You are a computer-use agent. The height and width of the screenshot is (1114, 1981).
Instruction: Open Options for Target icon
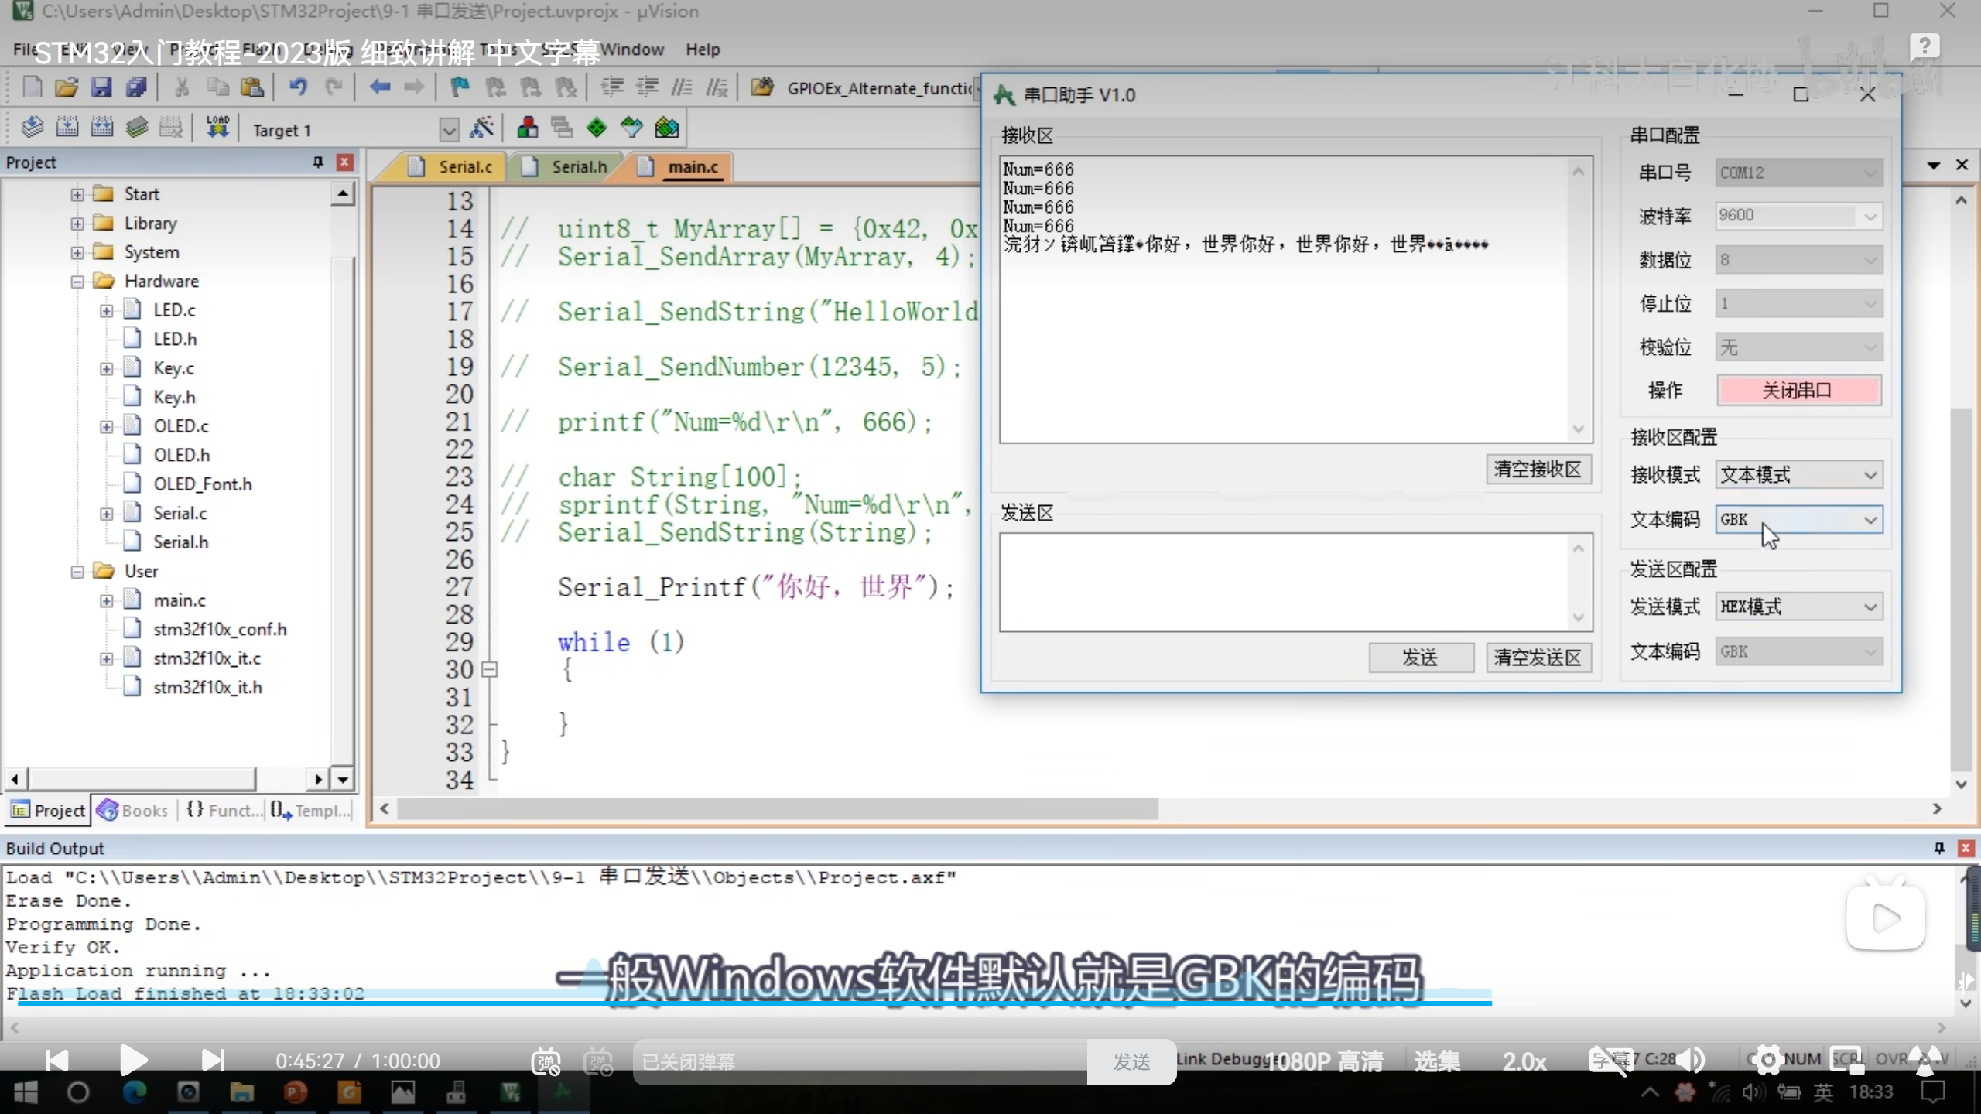click(x=482, y=128)
